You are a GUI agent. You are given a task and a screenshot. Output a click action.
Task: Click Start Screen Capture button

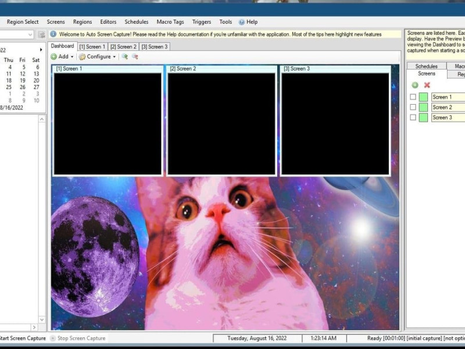coord(23,338)
